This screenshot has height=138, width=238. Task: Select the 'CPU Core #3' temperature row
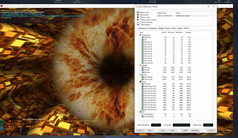(x=165, y=47)
